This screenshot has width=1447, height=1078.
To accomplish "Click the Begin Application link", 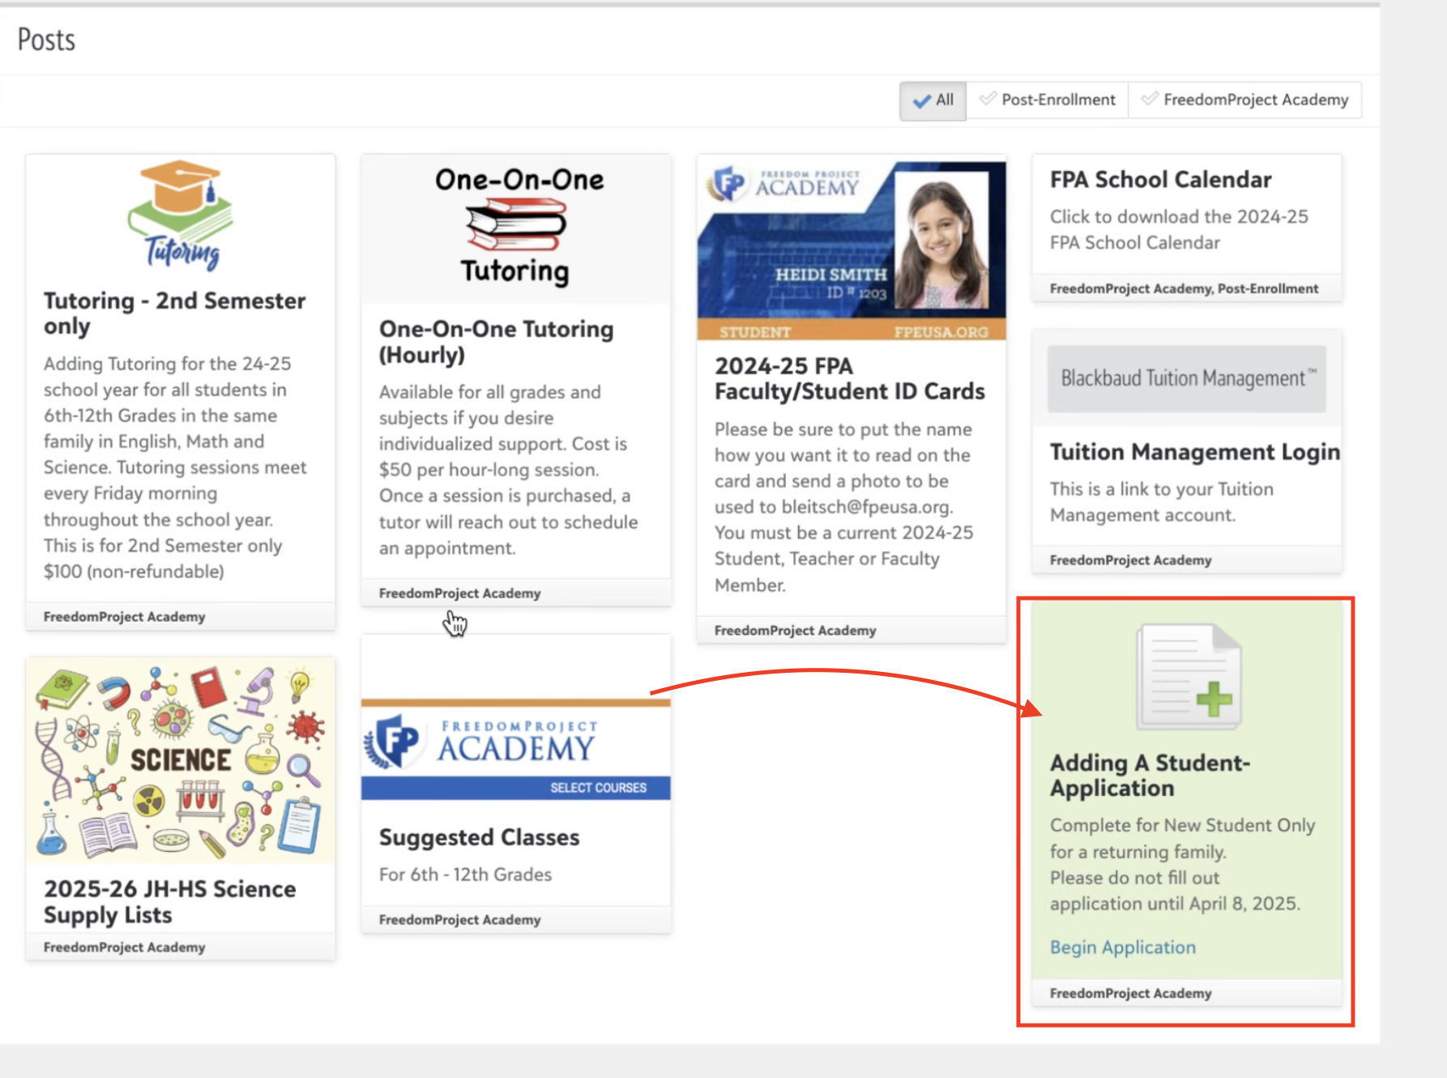I will (x=1122, y=948).
